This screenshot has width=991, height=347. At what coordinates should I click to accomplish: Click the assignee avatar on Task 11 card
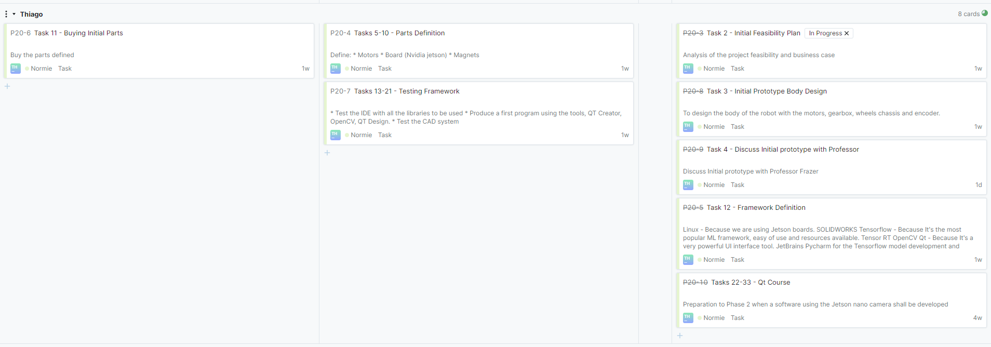point(16,68)
